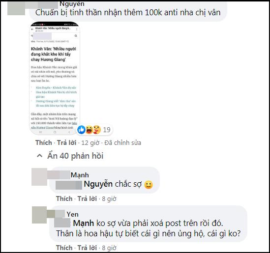The width and height of the screenshot is (270, 253).
Task: Like Yen's reply via Thích
Action: tap(64, 248)
